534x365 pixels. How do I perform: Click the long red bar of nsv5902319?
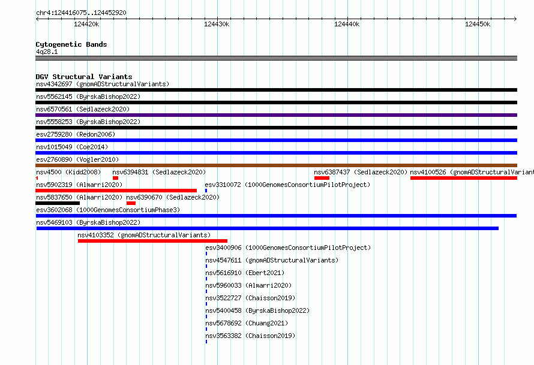[x=116, y=191]
